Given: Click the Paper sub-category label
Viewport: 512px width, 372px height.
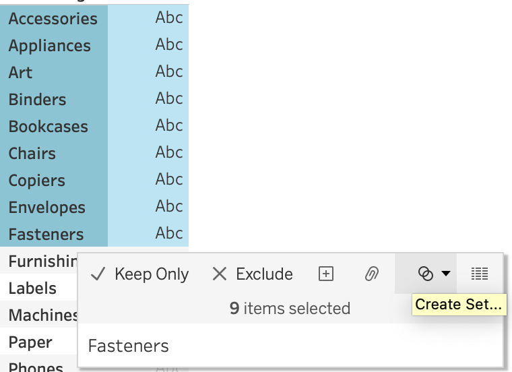Looking at the screenshot, I should tap(30, 342).
